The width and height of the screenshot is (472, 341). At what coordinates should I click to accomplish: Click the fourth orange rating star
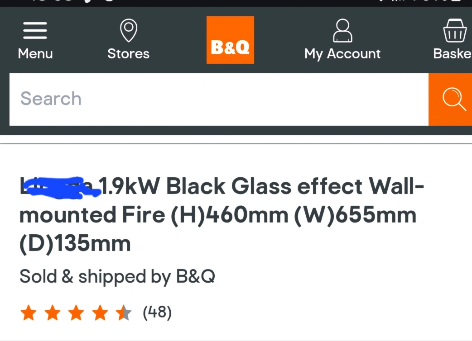pos(100,313)
